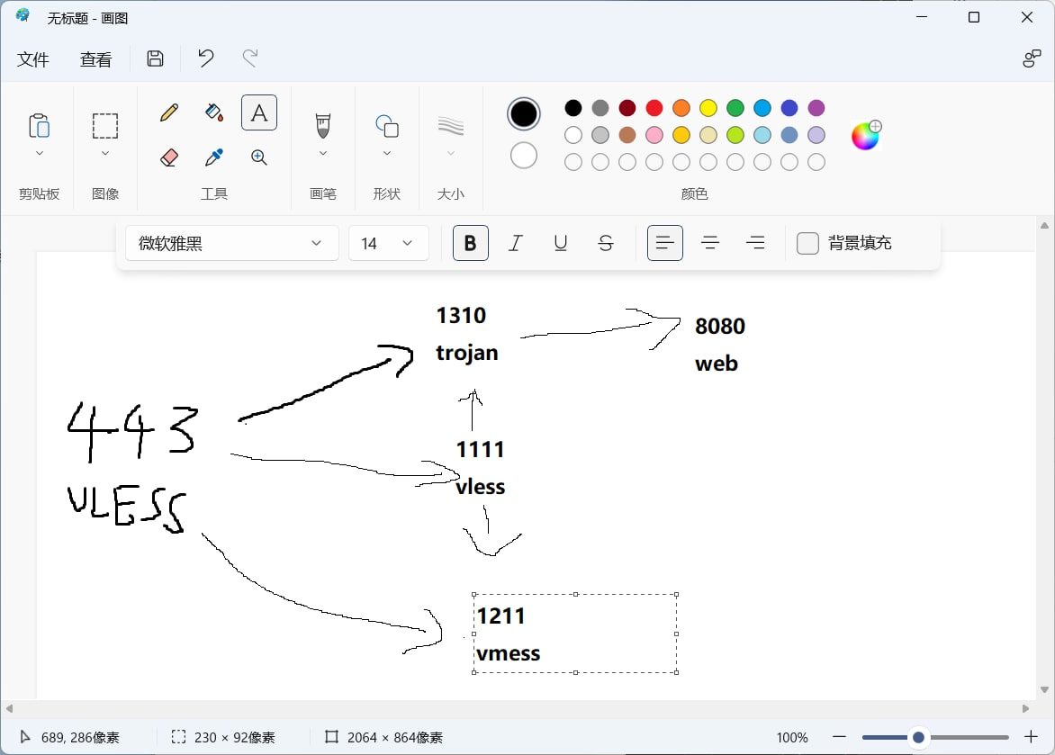Toggle italic text formatting

516,243
